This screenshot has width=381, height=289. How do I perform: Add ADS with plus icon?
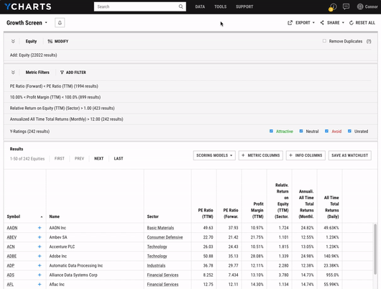click(40, 275)
